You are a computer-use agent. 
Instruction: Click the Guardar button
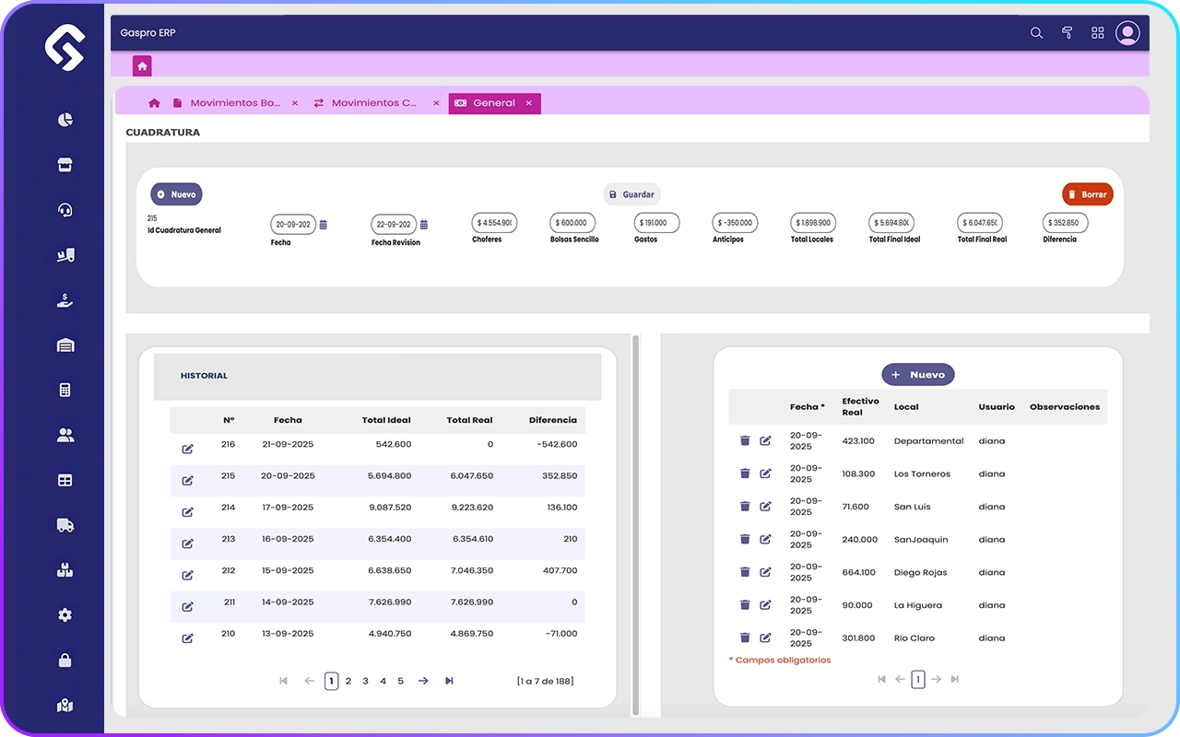pos(631,194)
